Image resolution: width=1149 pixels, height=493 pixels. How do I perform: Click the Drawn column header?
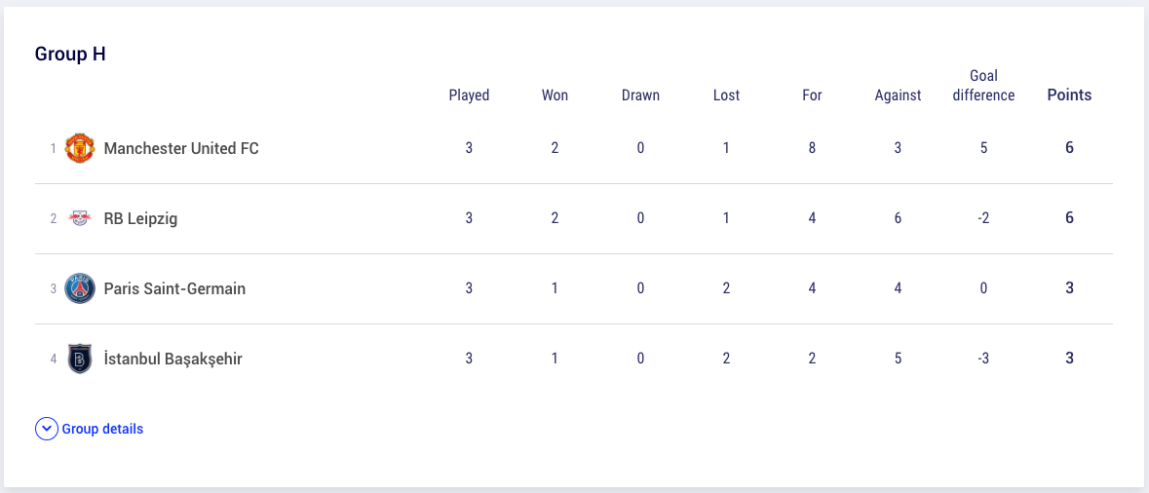tap(640, 95)
